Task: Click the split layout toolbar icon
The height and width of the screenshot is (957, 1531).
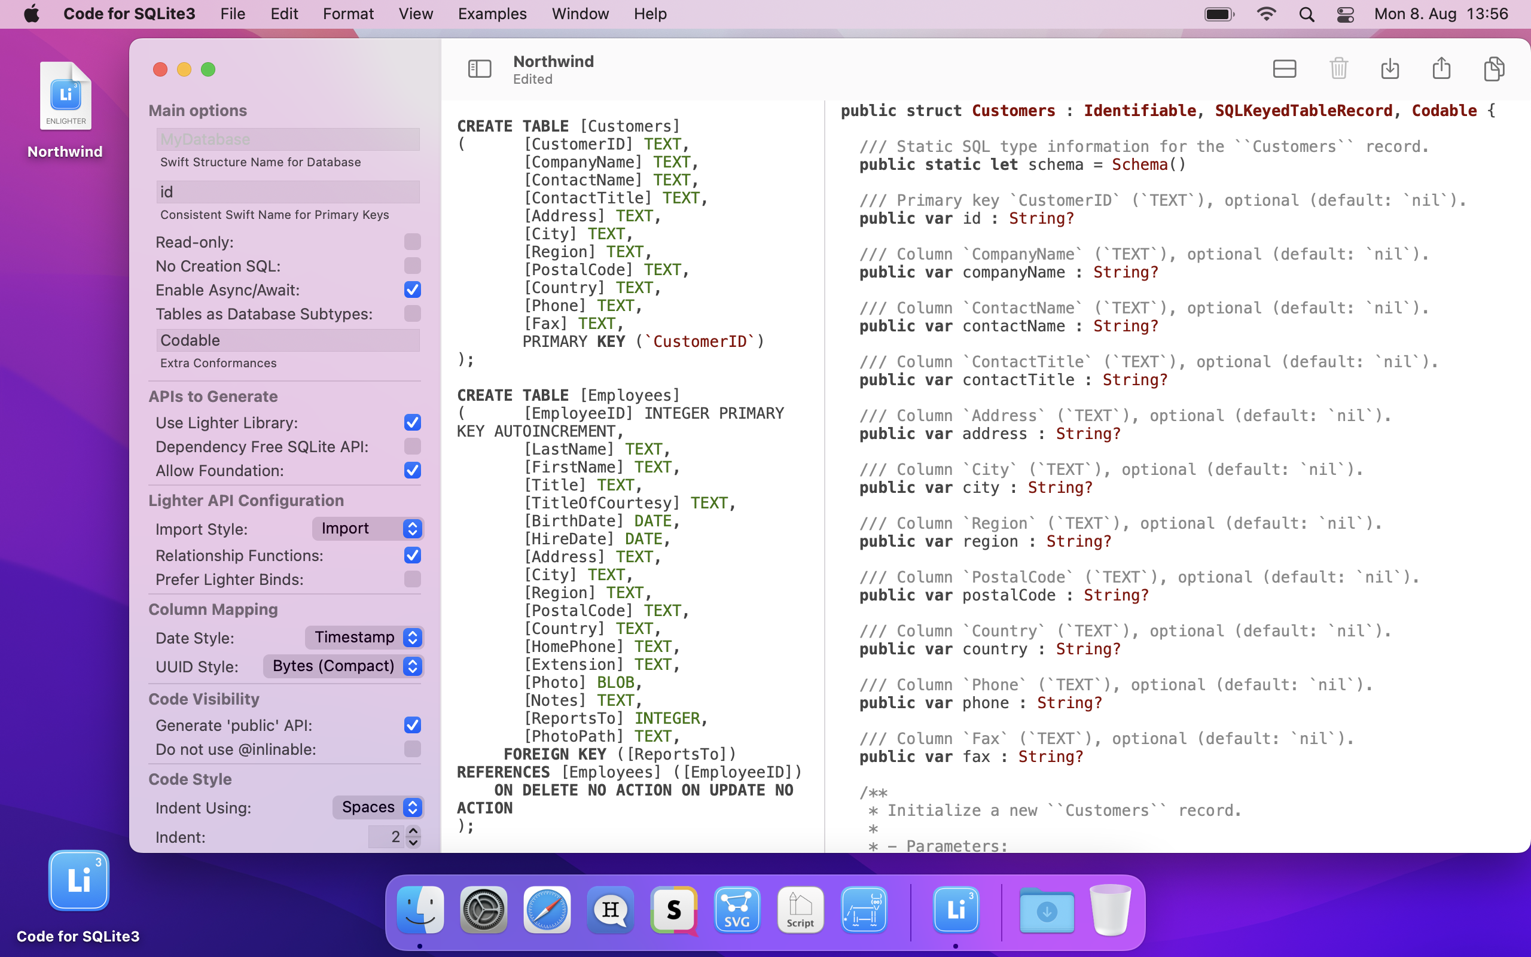Action: point(1283,68)
